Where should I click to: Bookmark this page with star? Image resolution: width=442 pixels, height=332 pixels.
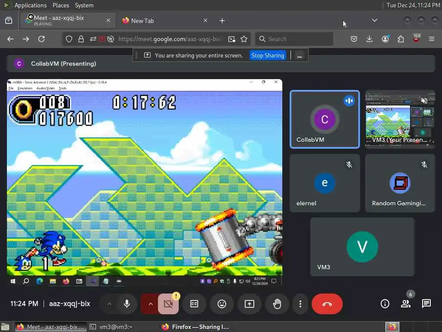[x=244, y=39]
